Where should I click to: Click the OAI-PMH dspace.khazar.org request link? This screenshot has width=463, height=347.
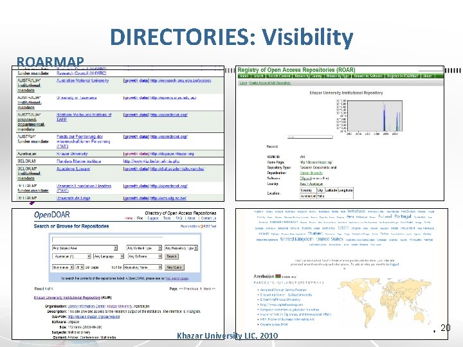(94, 316)
